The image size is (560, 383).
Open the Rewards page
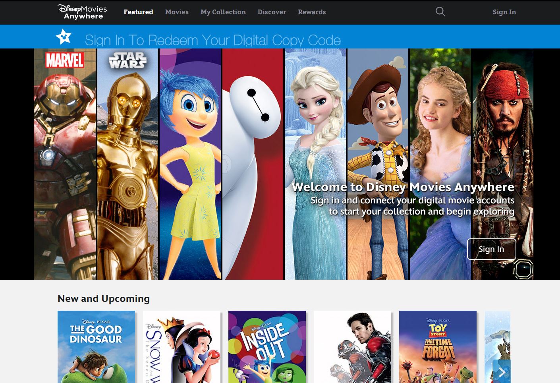tap(312, 12)
